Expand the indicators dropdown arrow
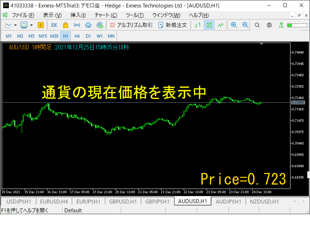This screenshot has width=310, height=250. click(31, 25)
